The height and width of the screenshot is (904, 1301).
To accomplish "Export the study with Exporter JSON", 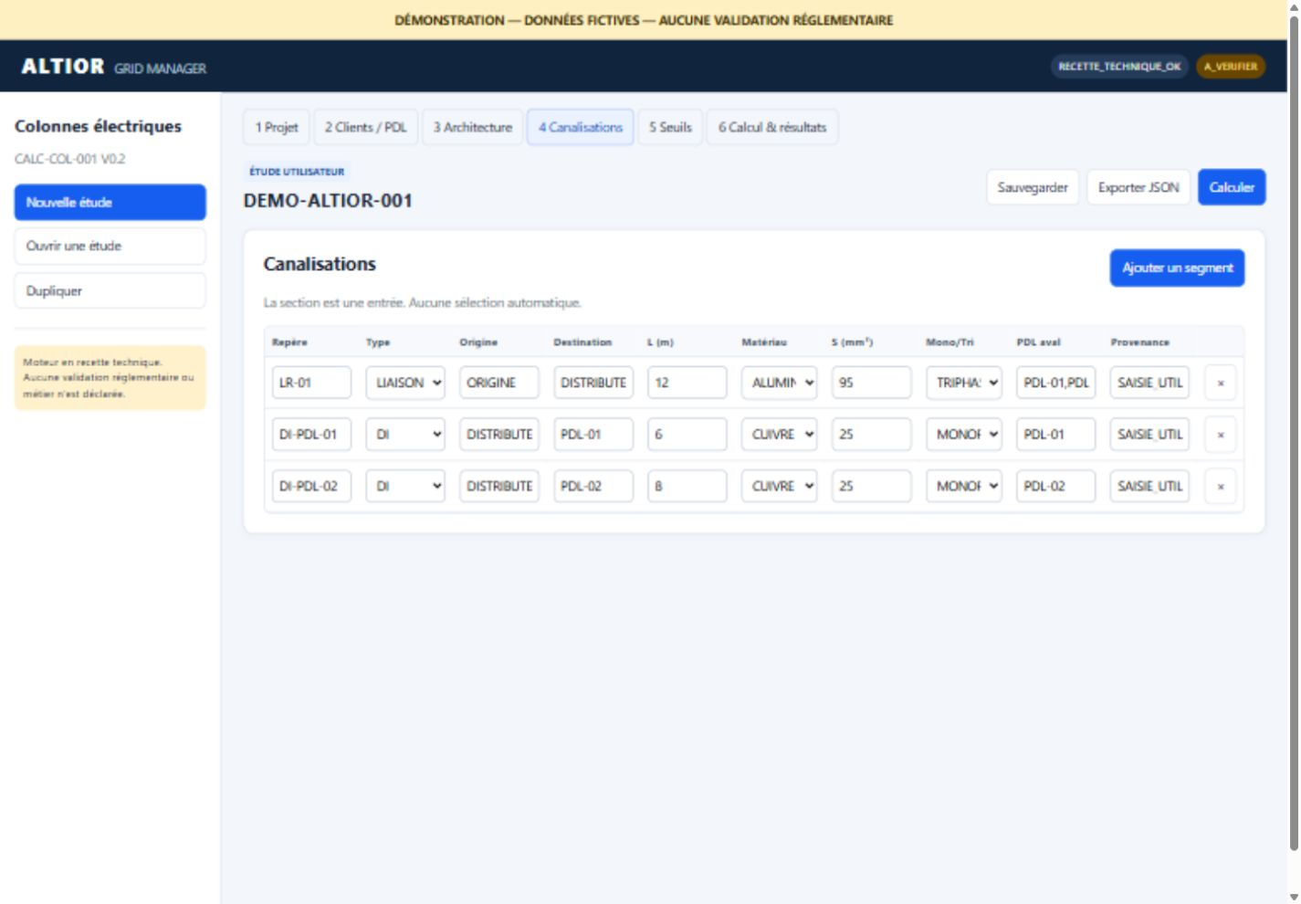I will click(x=1138, y=187).
